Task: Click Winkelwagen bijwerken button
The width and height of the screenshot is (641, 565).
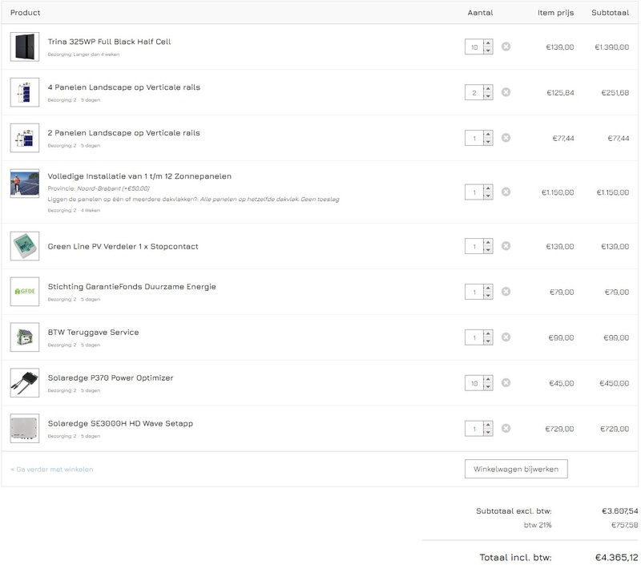Action: [516, 469]
